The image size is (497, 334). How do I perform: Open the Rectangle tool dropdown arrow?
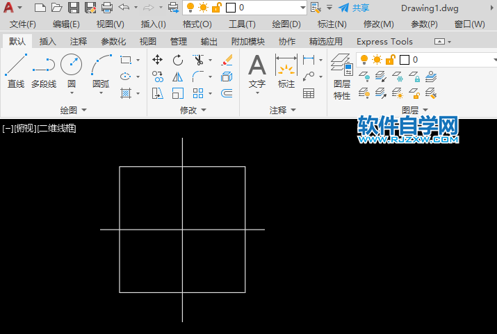(138, 60)
